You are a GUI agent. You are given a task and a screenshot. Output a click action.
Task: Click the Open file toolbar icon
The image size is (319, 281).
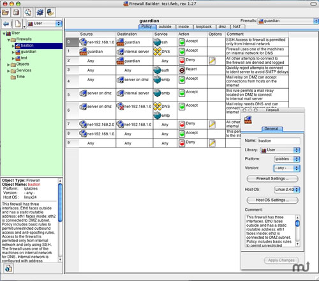(5, 12)
